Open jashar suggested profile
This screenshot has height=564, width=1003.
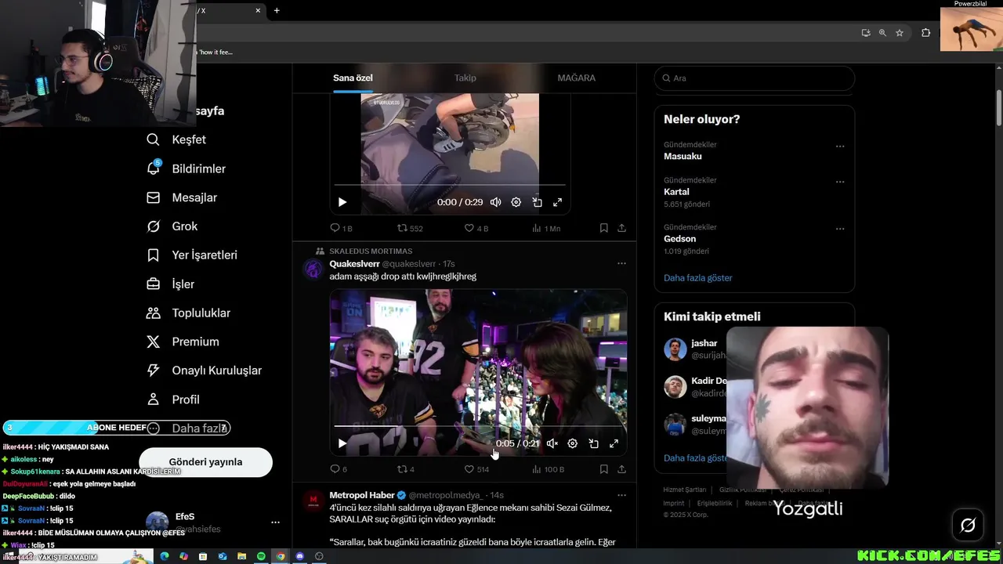coord(704,343)
